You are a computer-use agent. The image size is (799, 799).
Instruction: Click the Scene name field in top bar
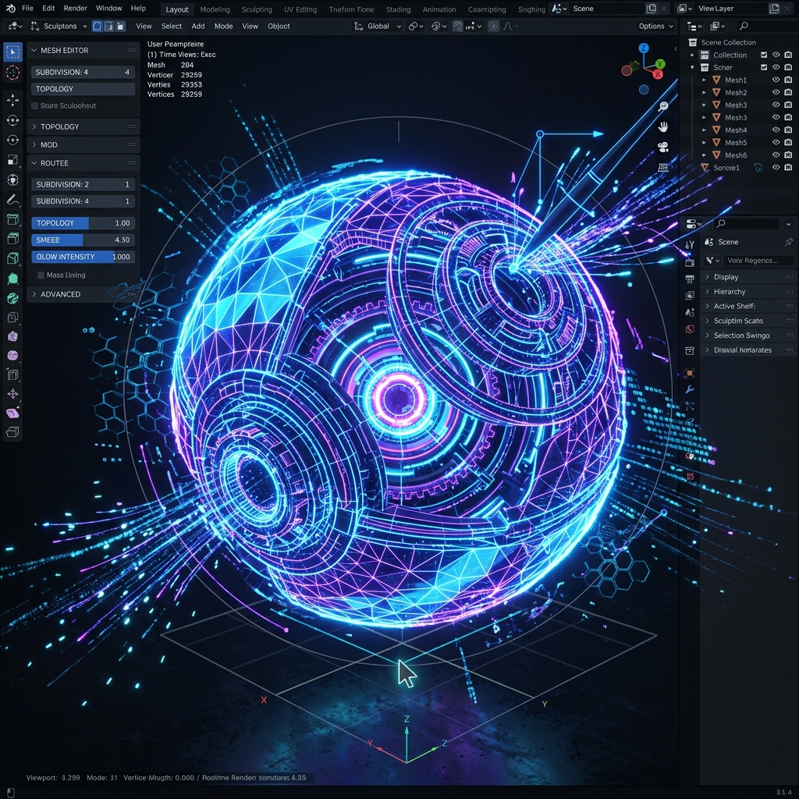click(606, 9)
